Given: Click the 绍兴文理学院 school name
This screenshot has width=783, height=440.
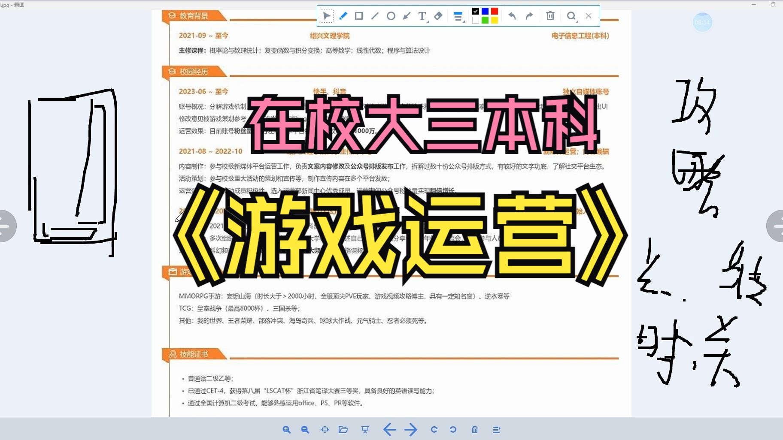Looking at the screenshot, I should [330, 36].
